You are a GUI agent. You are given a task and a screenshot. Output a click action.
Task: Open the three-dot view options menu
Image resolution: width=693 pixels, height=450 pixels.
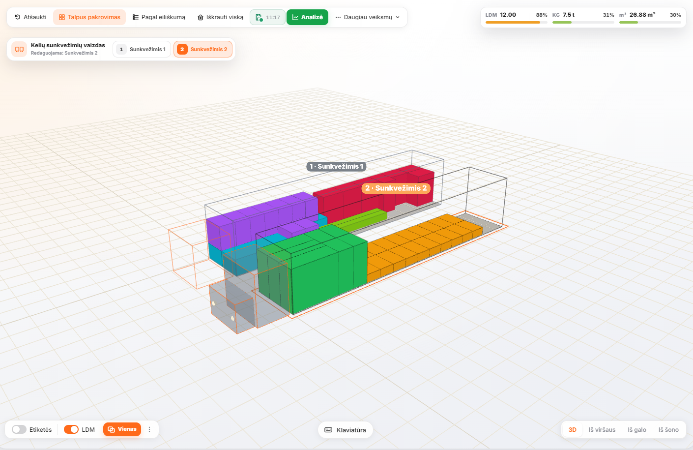pos(149,429)
